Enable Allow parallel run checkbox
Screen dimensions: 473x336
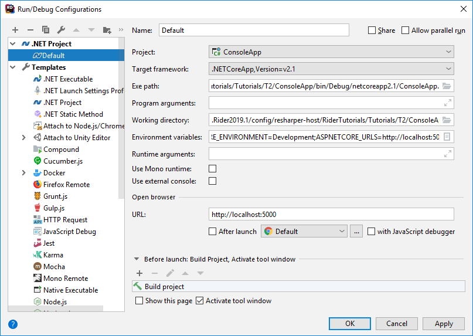(x=405, y=30)
